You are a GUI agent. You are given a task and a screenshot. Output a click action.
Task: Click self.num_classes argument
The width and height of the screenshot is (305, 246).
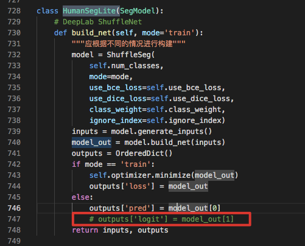[124, 66]
